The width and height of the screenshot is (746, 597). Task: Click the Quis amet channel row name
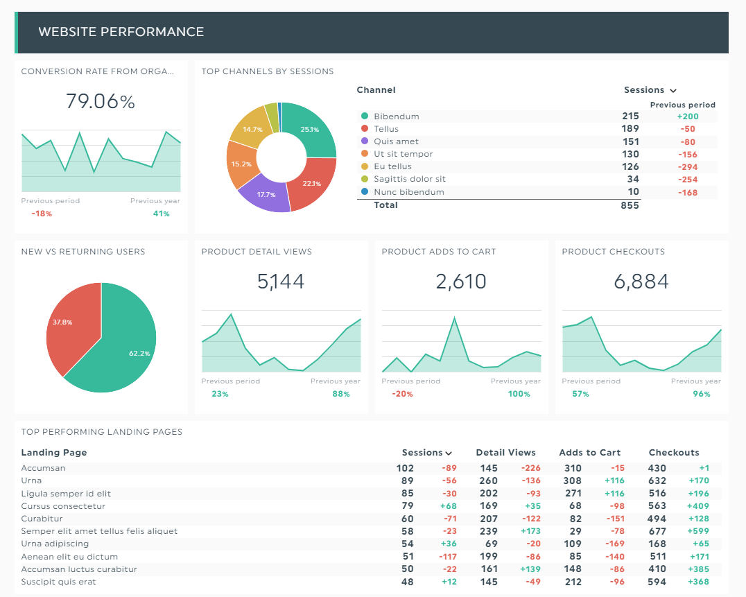pos(396,141)
